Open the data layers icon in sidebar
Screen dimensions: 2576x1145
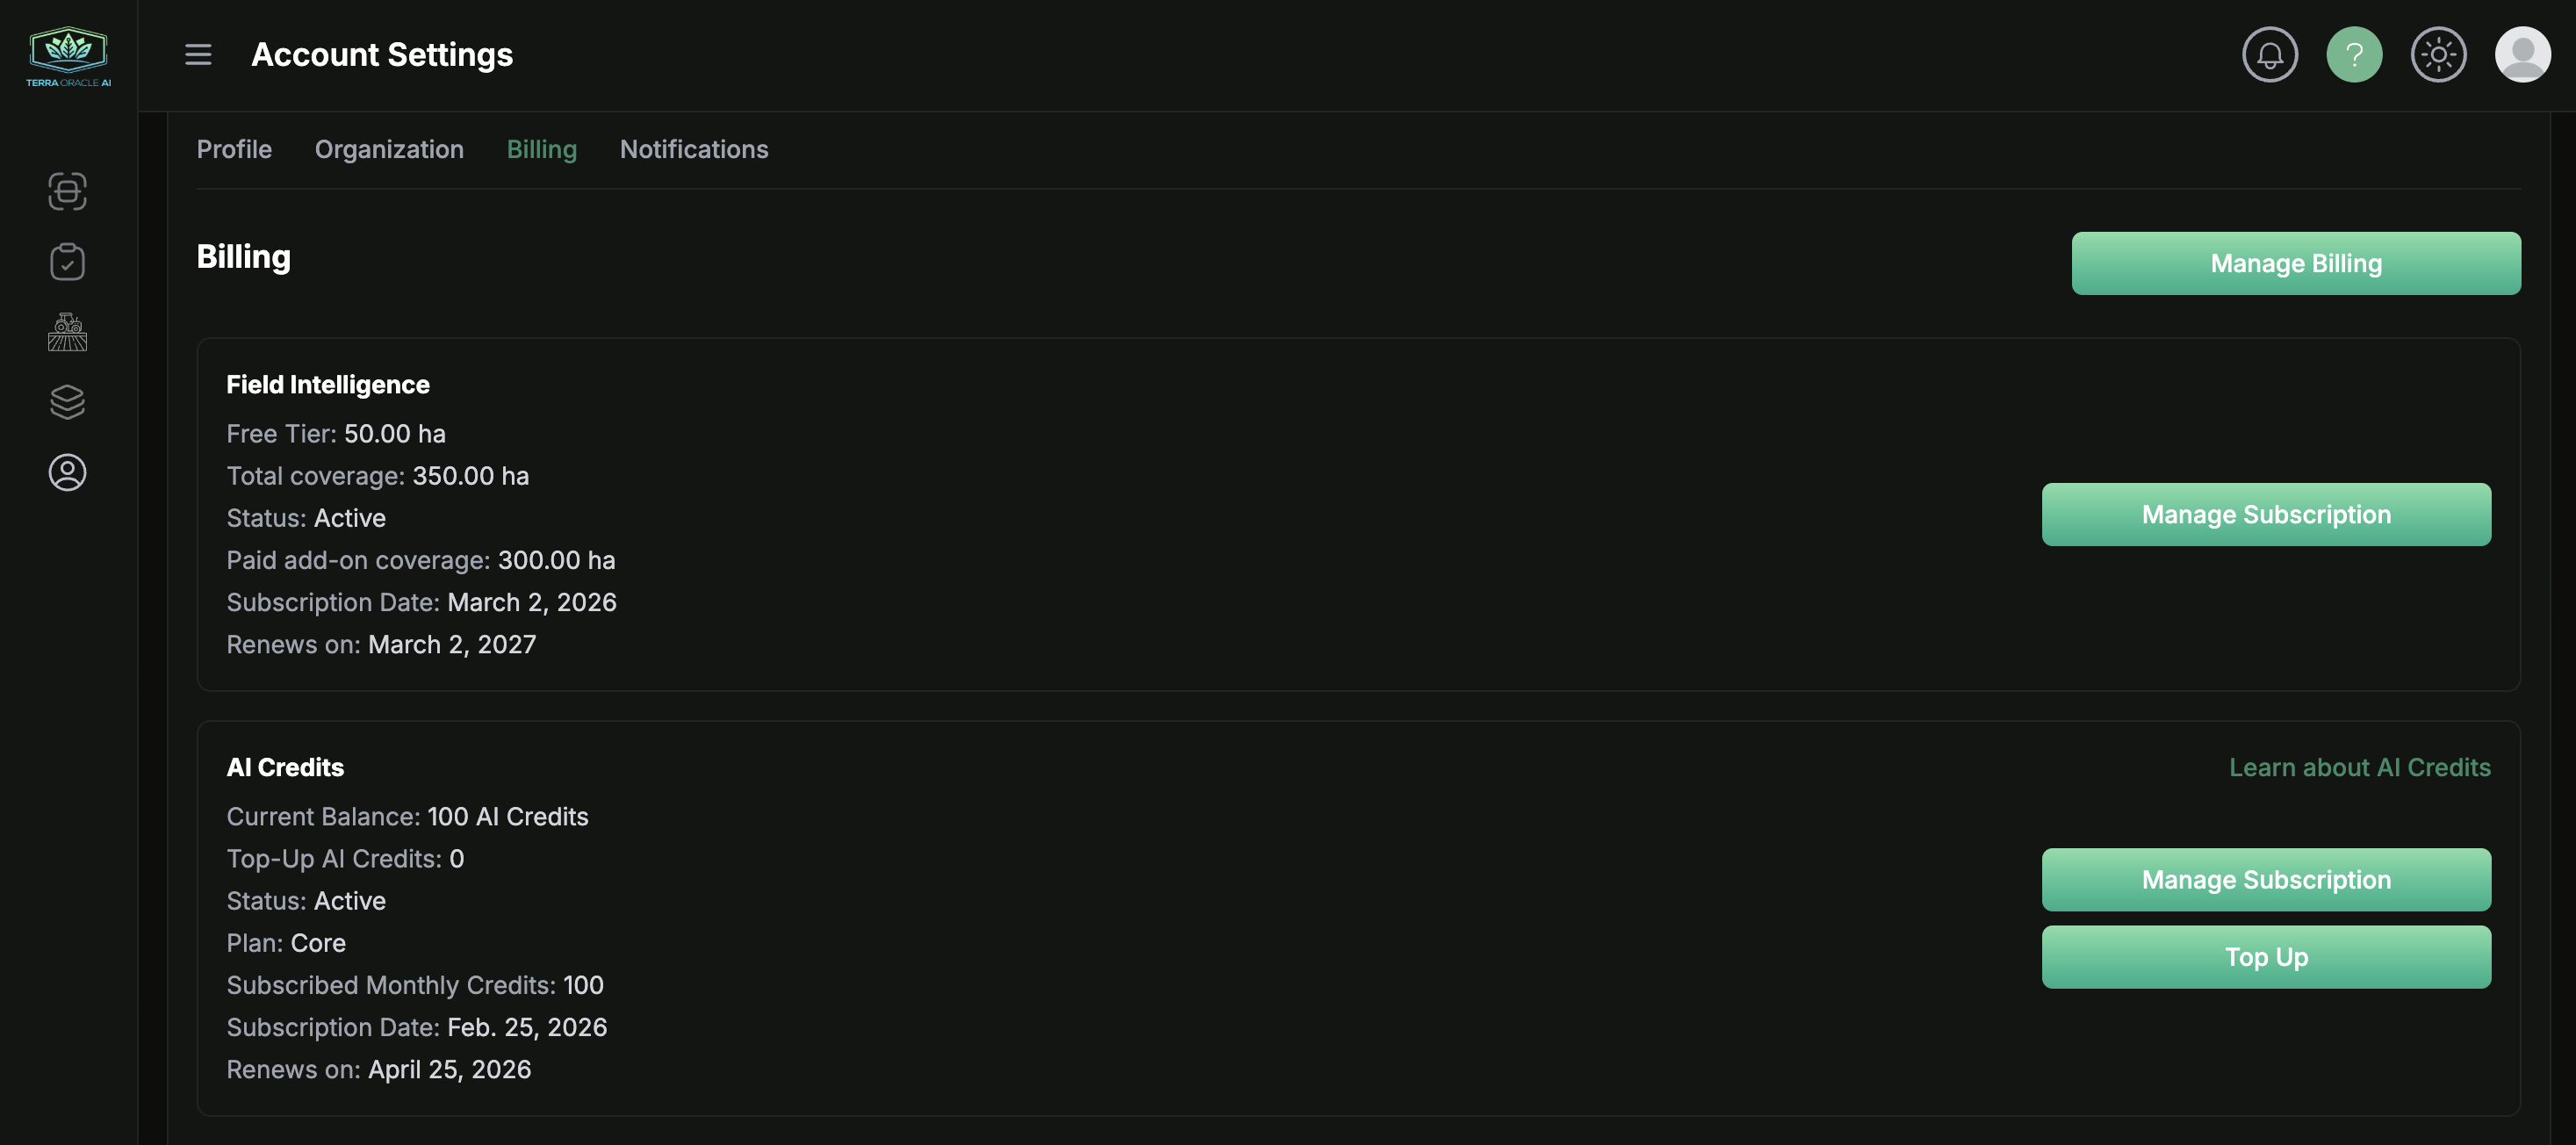(67, 402)
